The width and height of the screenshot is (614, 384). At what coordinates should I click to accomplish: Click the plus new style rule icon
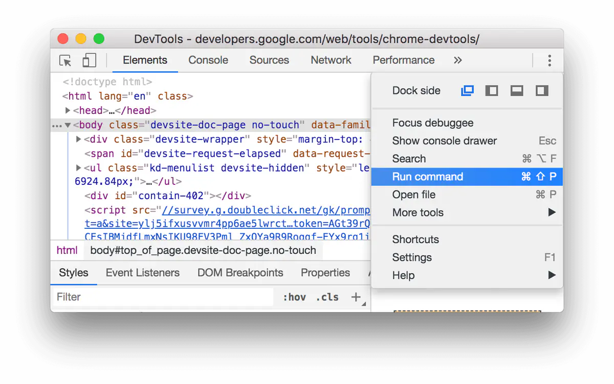pyautogui.click(x=356, y=297)
